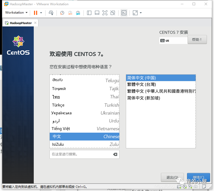The width and height of the screenshot is (214, 191).
Task: Select Telugu in the language list
Action: [x=84, y=80]
